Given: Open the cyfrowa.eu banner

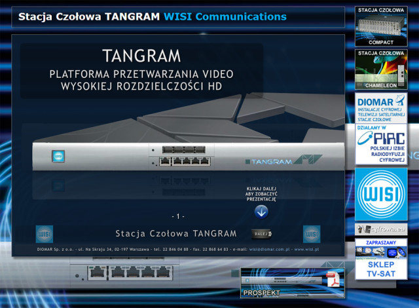Looking at the screenshot, I should [x=381, y=229].
